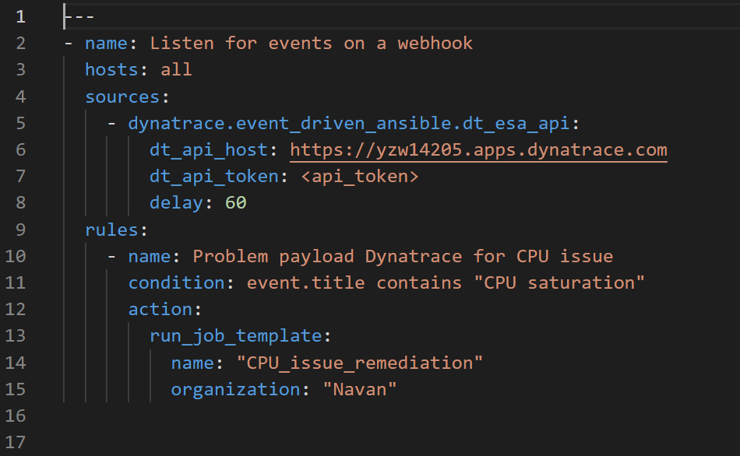Click line number 13 in the gutter

pyautogui.click(x=15, y=336)
